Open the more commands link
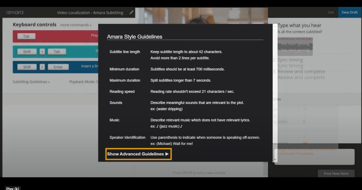The height and width of the screenshot is (190, 362). (76, 25)
